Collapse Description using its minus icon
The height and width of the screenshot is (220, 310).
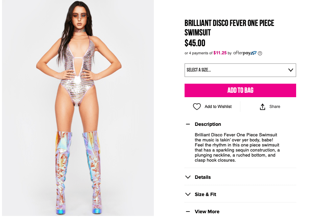(188, 124)
